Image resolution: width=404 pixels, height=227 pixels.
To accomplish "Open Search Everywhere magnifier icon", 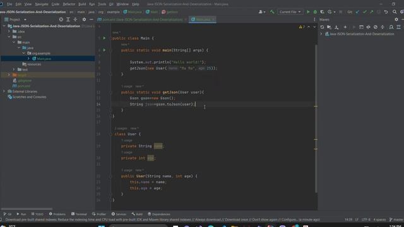I will click(395, 12).
